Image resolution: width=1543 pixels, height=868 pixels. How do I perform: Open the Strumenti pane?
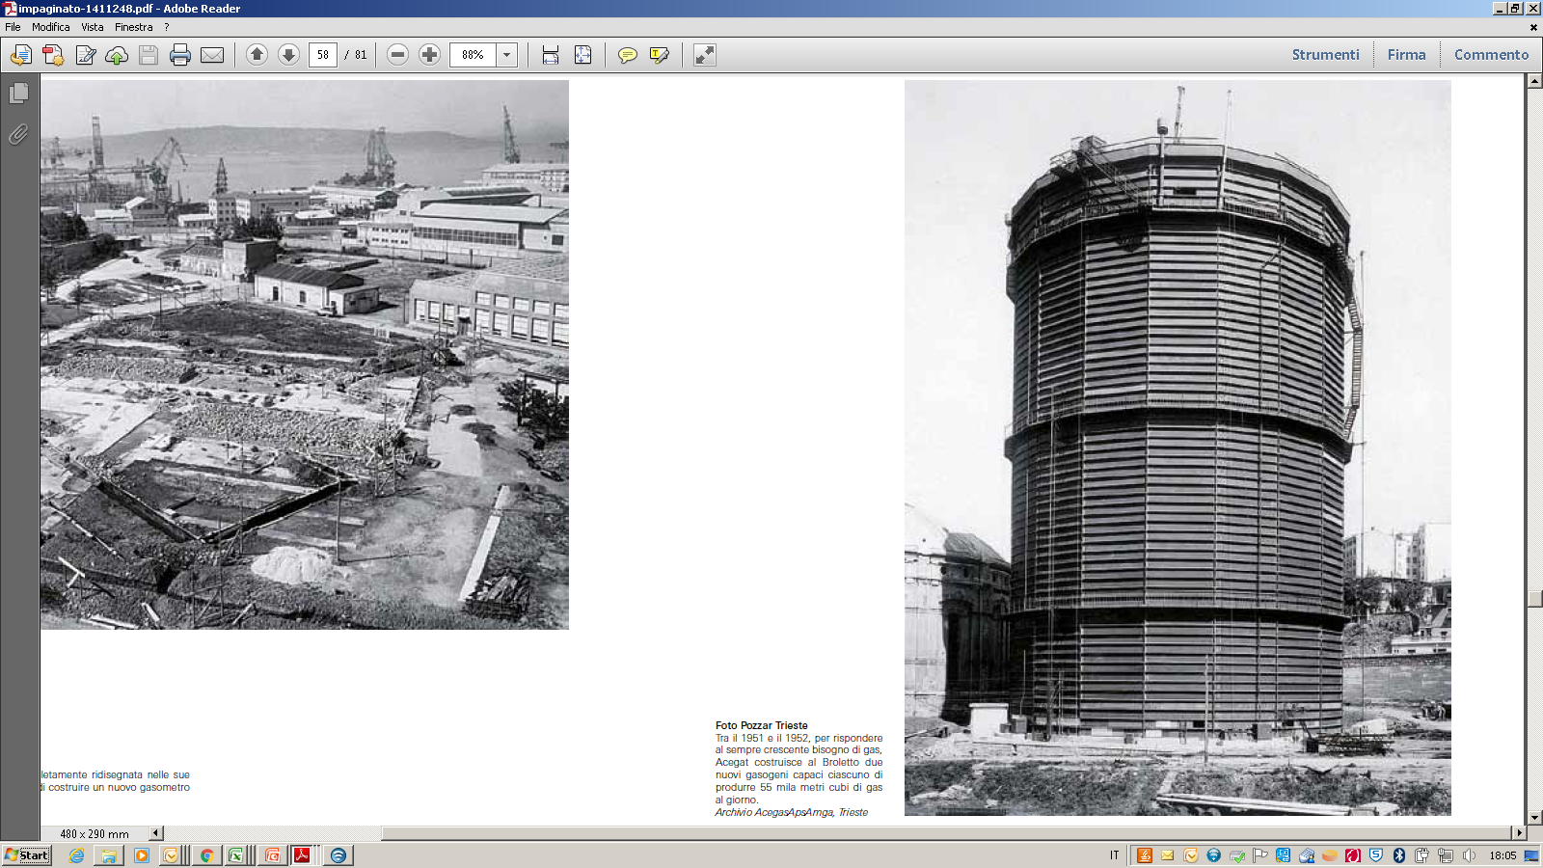[x=1326, y=55]
